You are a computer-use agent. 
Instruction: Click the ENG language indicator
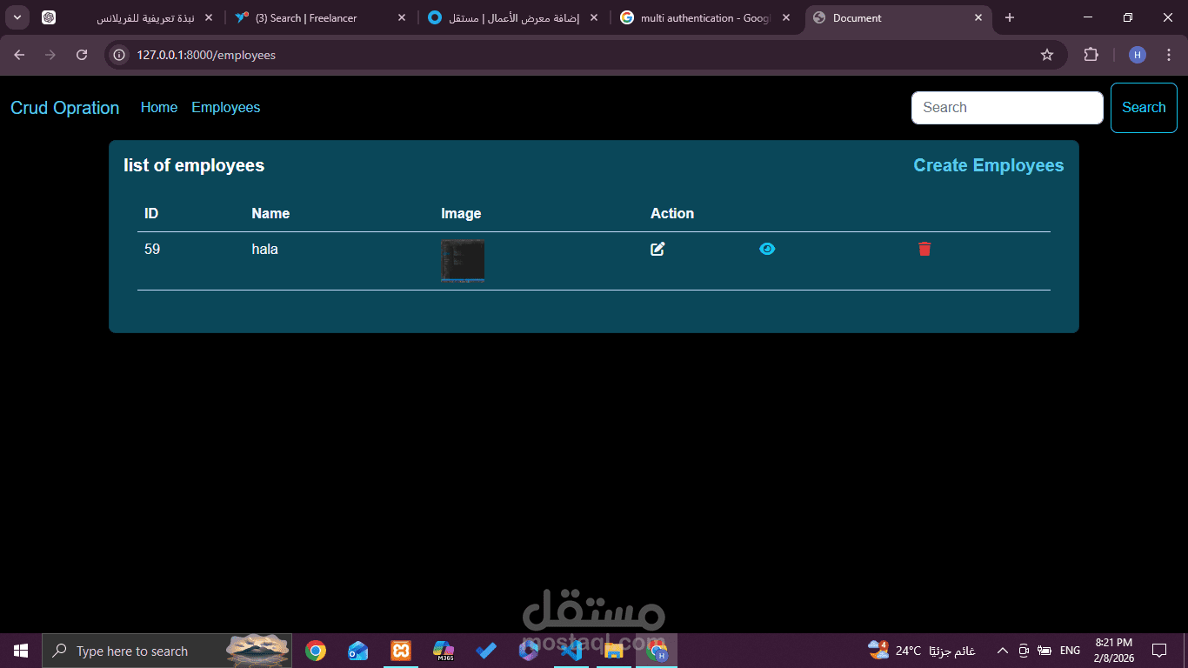1070,651
